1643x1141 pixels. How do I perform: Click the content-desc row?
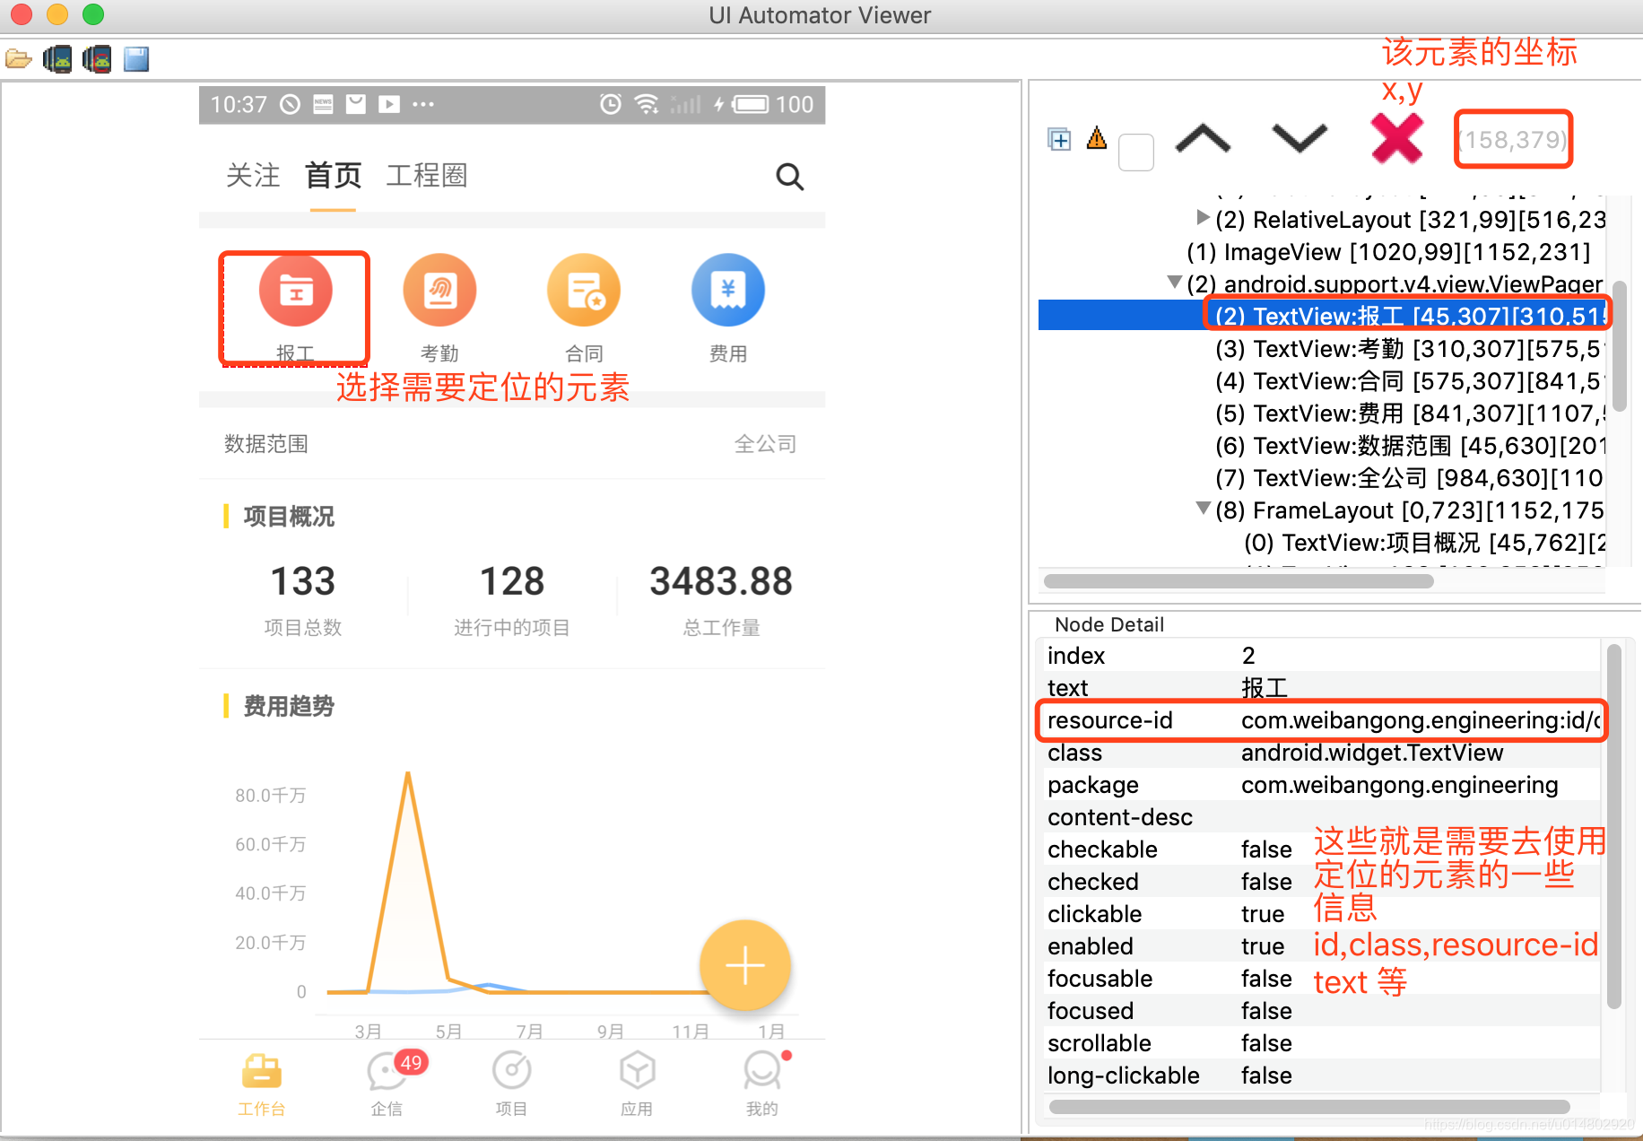pos(1322,817)
